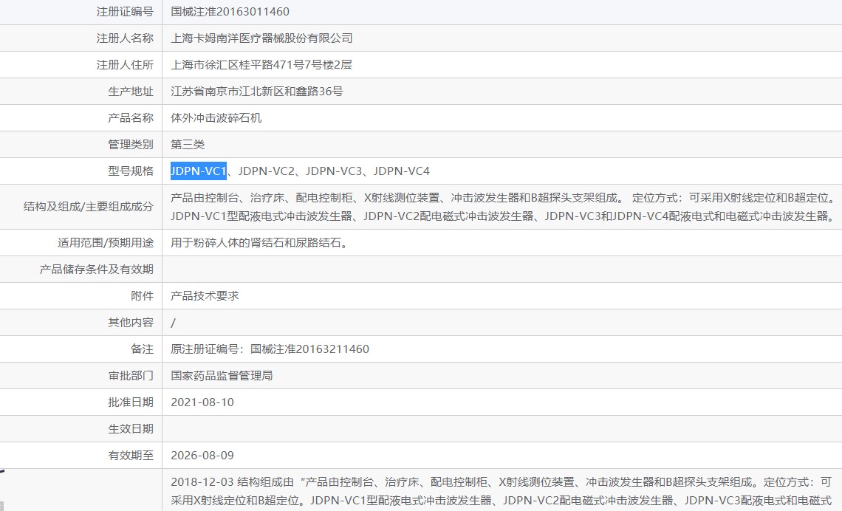The height and width of the screenshot is (511, 842).
Task: Select 江苏省南京市江北新区和鑫路36号 production address
Action: (x=257, y=92)
